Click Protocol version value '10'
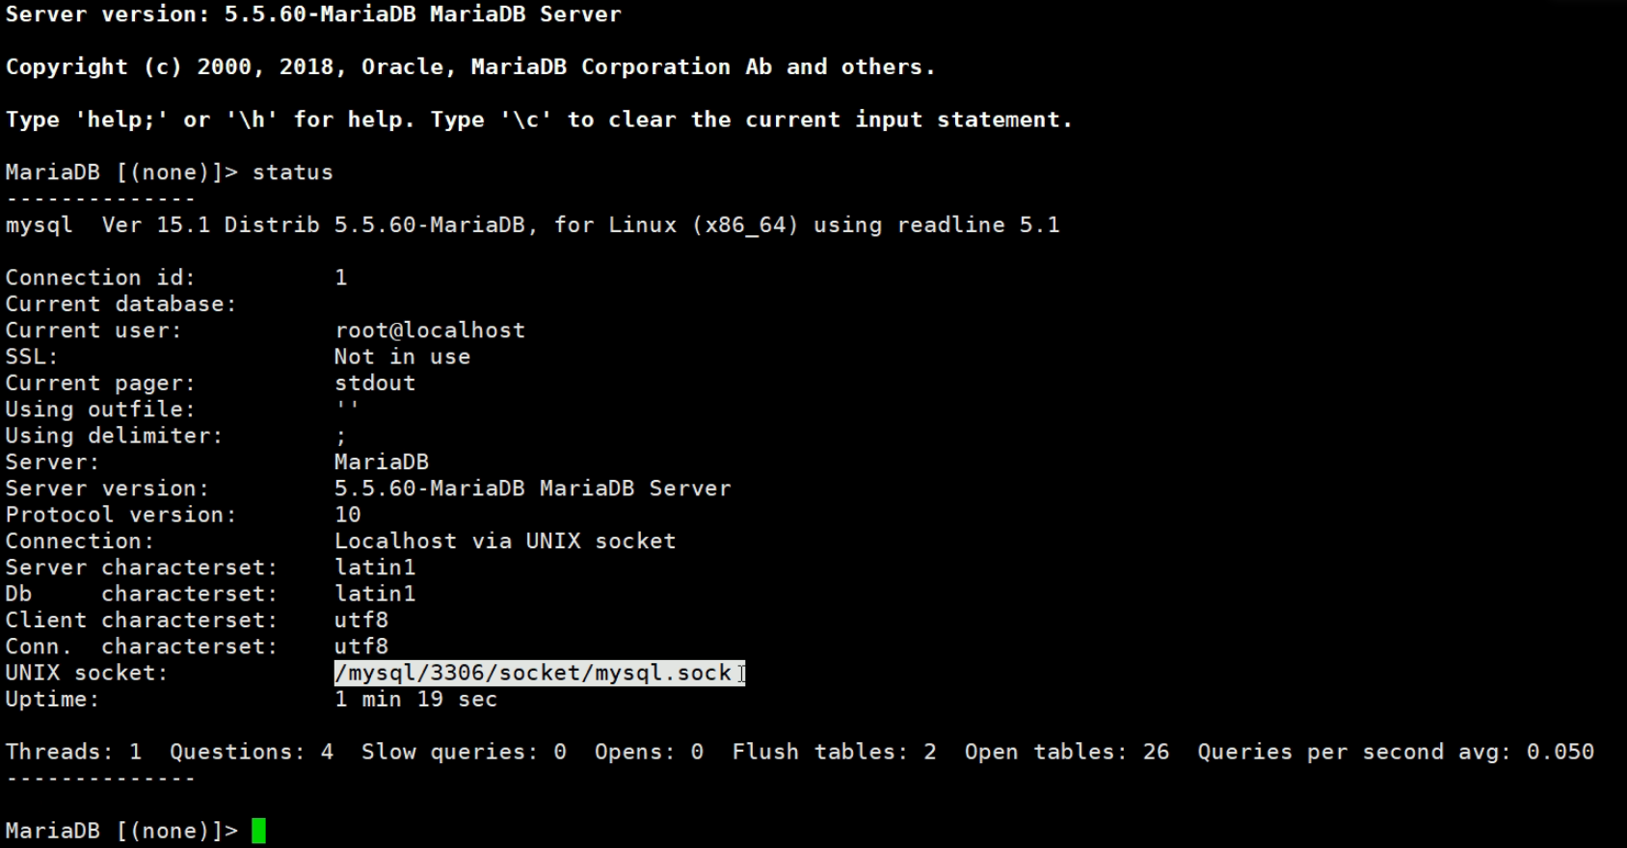The width and height of the screenshot is (1627, 848). [x=347, y=515]
